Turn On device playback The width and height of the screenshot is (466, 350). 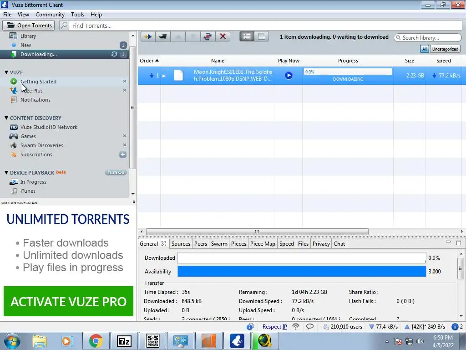(116, 173)
